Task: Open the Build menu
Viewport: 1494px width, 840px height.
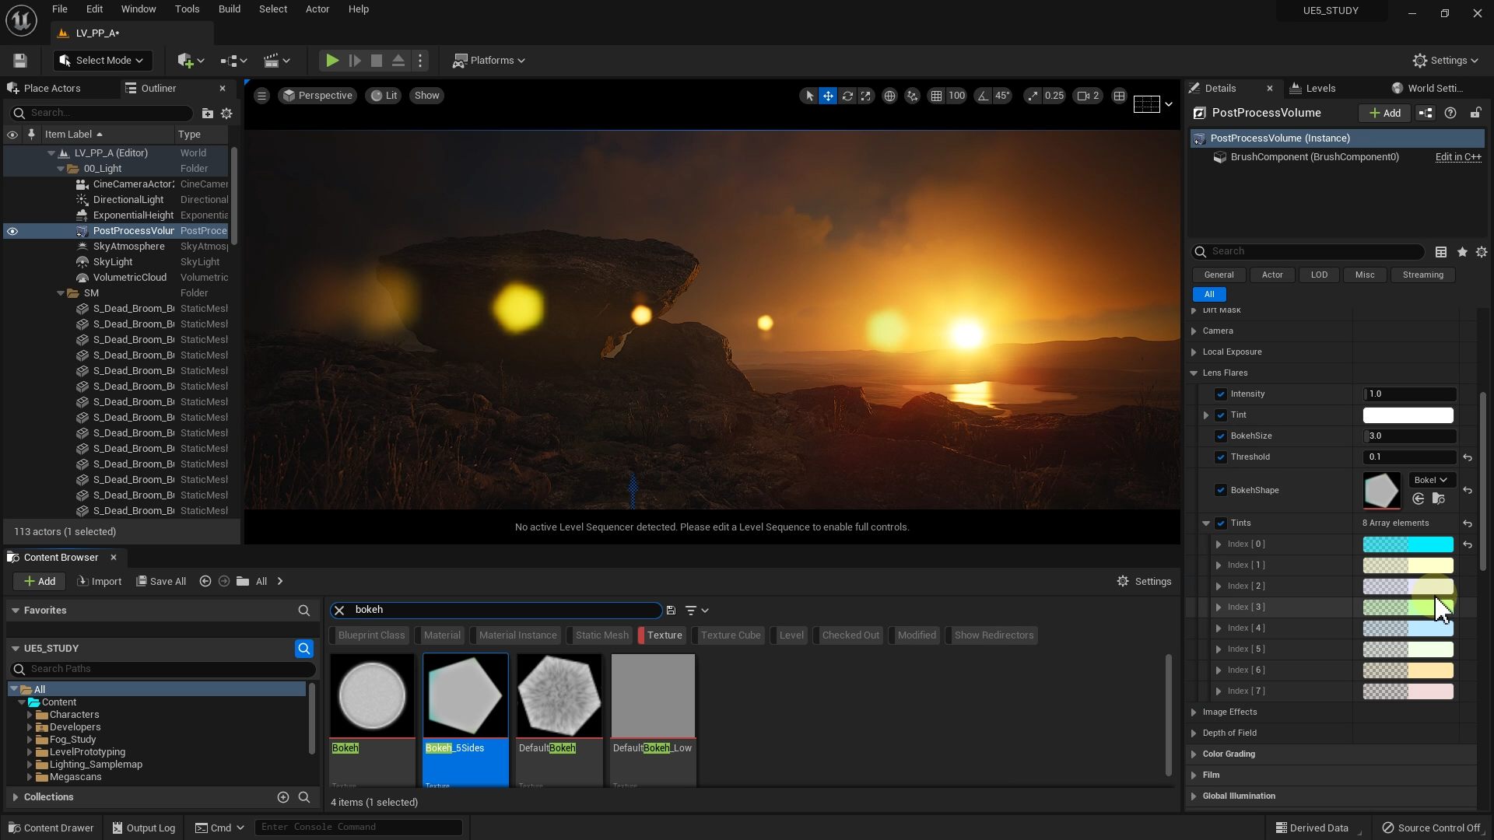Action: click(x=229, y=9)
